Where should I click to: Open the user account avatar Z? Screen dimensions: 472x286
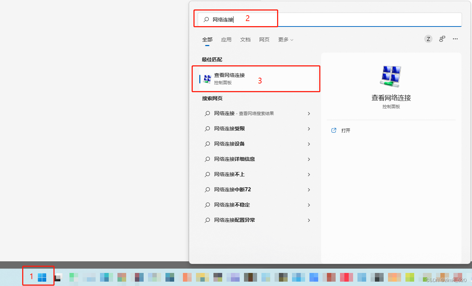428,39
